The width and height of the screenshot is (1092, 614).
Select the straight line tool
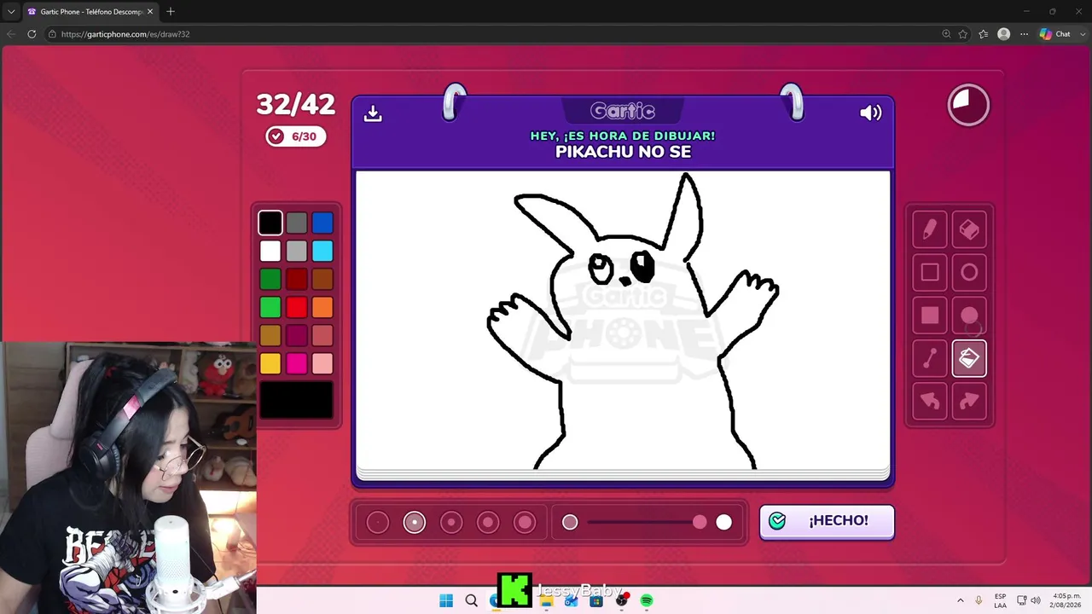930,358
